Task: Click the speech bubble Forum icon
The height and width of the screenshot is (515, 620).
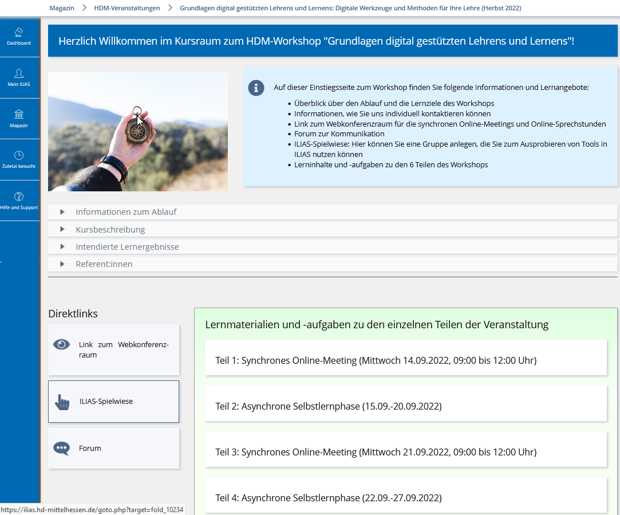Action: click(x=61, y=449)
